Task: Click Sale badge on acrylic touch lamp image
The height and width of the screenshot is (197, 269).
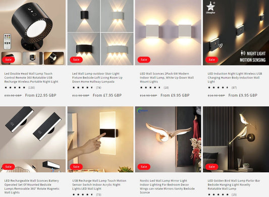Action: [76, 167]
